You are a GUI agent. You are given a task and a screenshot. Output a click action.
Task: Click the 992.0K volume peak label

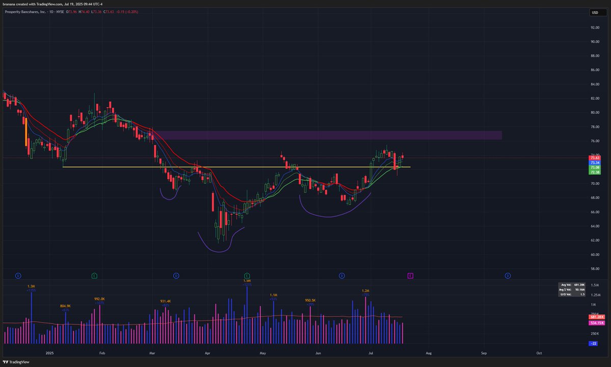(99, 299)
